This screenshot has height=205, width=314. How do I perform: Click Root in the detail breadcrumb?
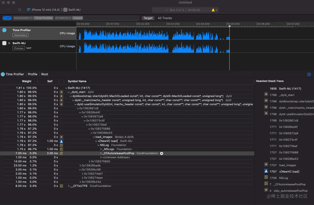click(45, 74)
